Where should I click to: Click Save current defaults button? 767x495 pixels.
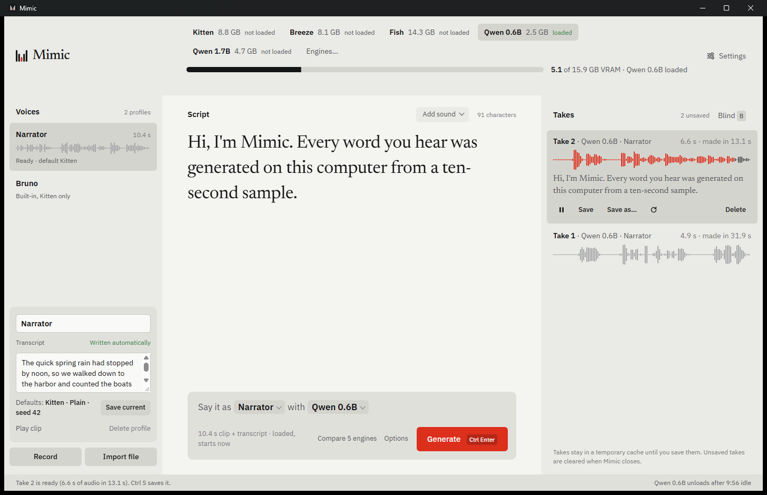[125, 407]
